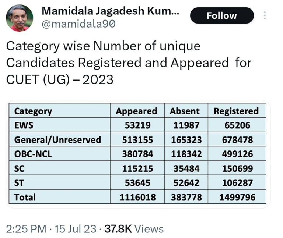
Task: Open the three-dot more options menu
Action: click(x=265, y=16)
